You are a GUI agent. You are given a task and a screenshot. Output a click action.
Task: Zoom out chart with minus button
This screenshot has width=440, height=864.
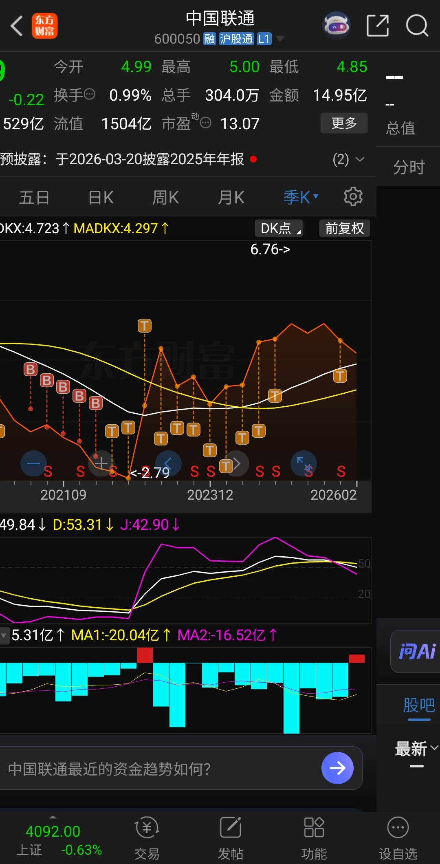pyautogui.click(x=33, y=463)
